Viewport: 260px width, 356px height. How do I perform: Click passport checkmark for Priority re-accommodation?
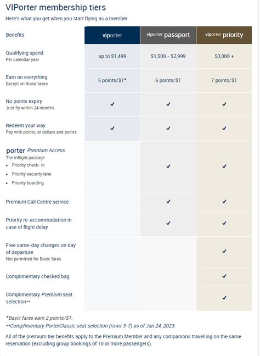168,223
